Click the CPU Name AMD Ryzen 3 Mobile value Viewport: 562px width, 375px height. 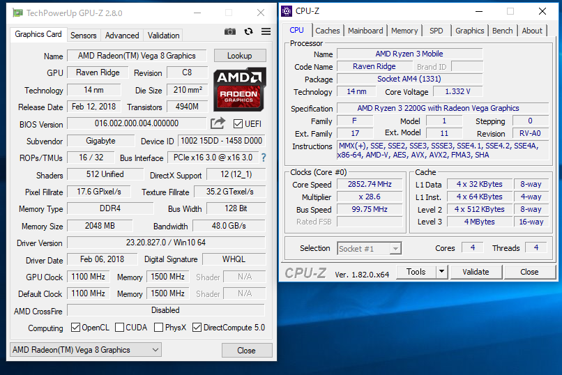[x=410, y=54]
